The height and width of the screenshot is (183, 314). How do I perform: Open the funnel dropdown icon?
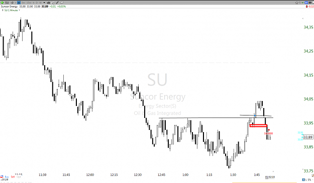tap(300, 3)
